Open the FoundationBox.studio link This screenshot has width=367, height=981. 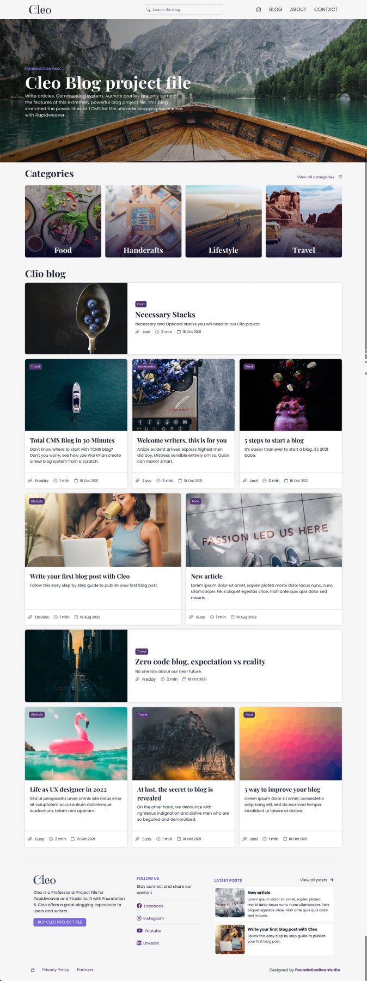click(317, 970)
